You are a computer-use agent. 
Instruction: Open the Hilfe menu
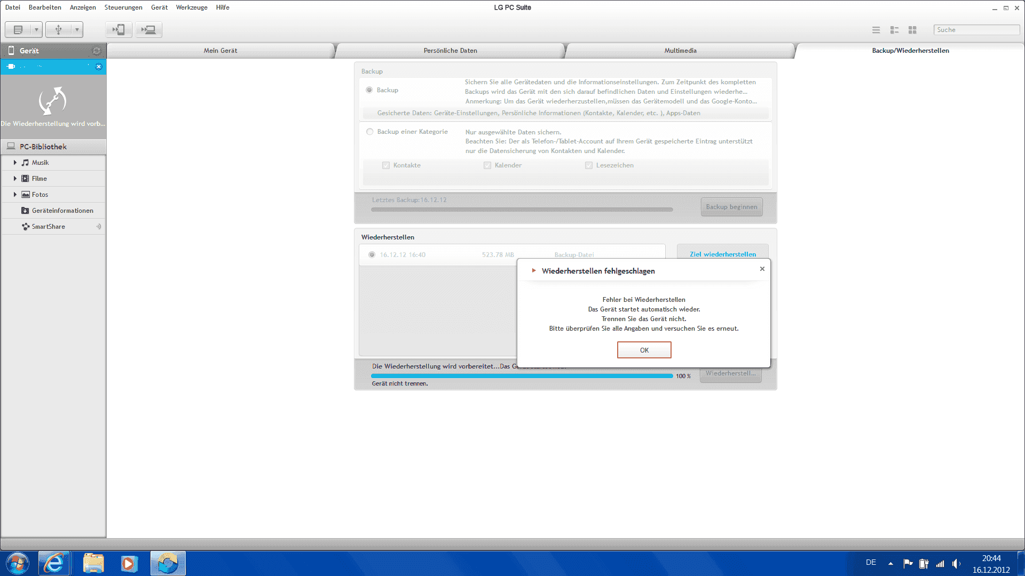223,7
